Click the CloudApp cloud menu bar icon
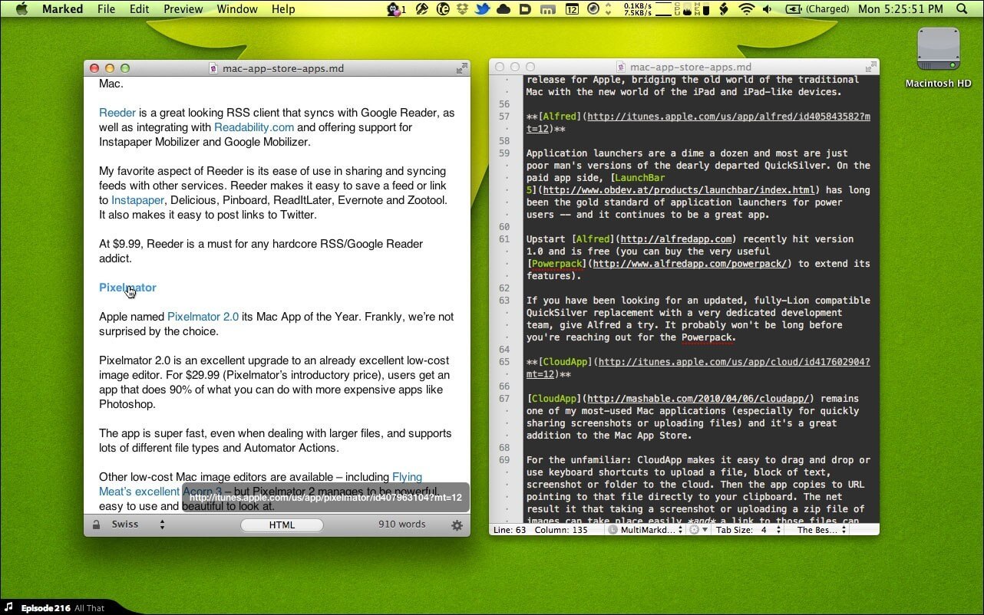 [504, 9]
